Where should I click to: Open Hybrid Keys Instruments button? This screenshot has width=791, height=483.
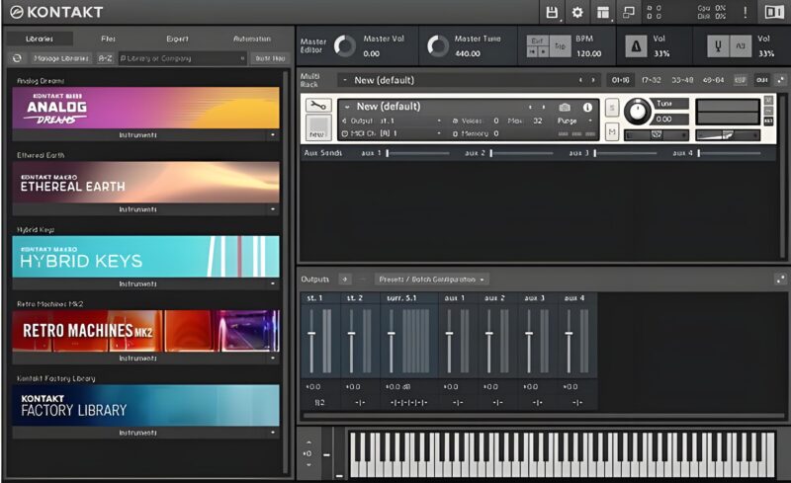tap(138, 283)
